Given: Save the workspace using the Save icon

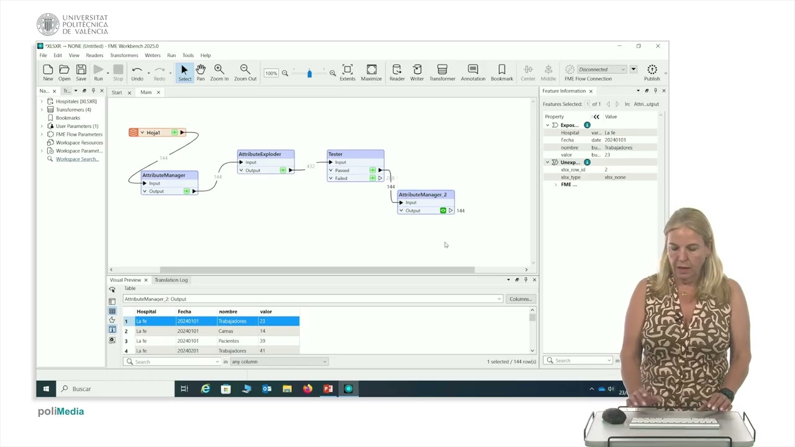Looking at the screenshot, I should tap(81, 73).
